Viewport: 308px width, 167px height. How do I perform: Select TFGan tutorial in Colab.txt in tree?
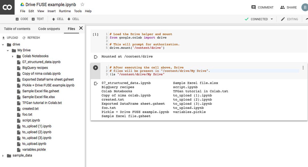(42, 103)
